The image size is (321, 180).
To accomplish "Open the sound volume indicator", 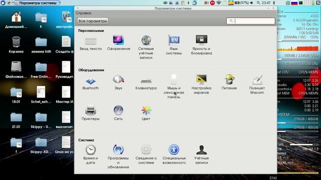I will (x=252, y=2).
